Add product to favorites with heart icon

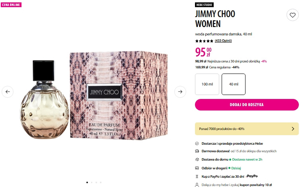pos(292,15)
